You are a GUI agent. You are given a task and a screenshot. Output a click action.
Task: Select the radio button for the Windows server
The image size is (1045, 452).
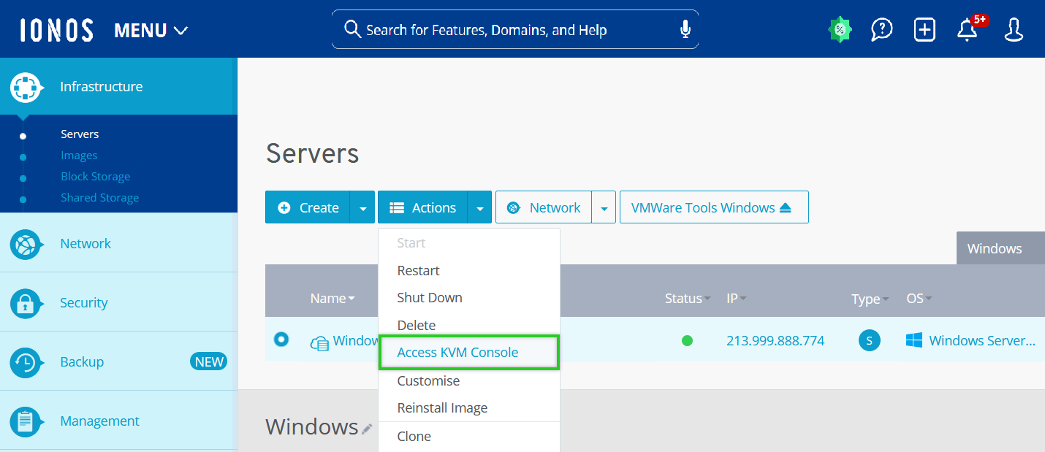(x=281, y=340)
